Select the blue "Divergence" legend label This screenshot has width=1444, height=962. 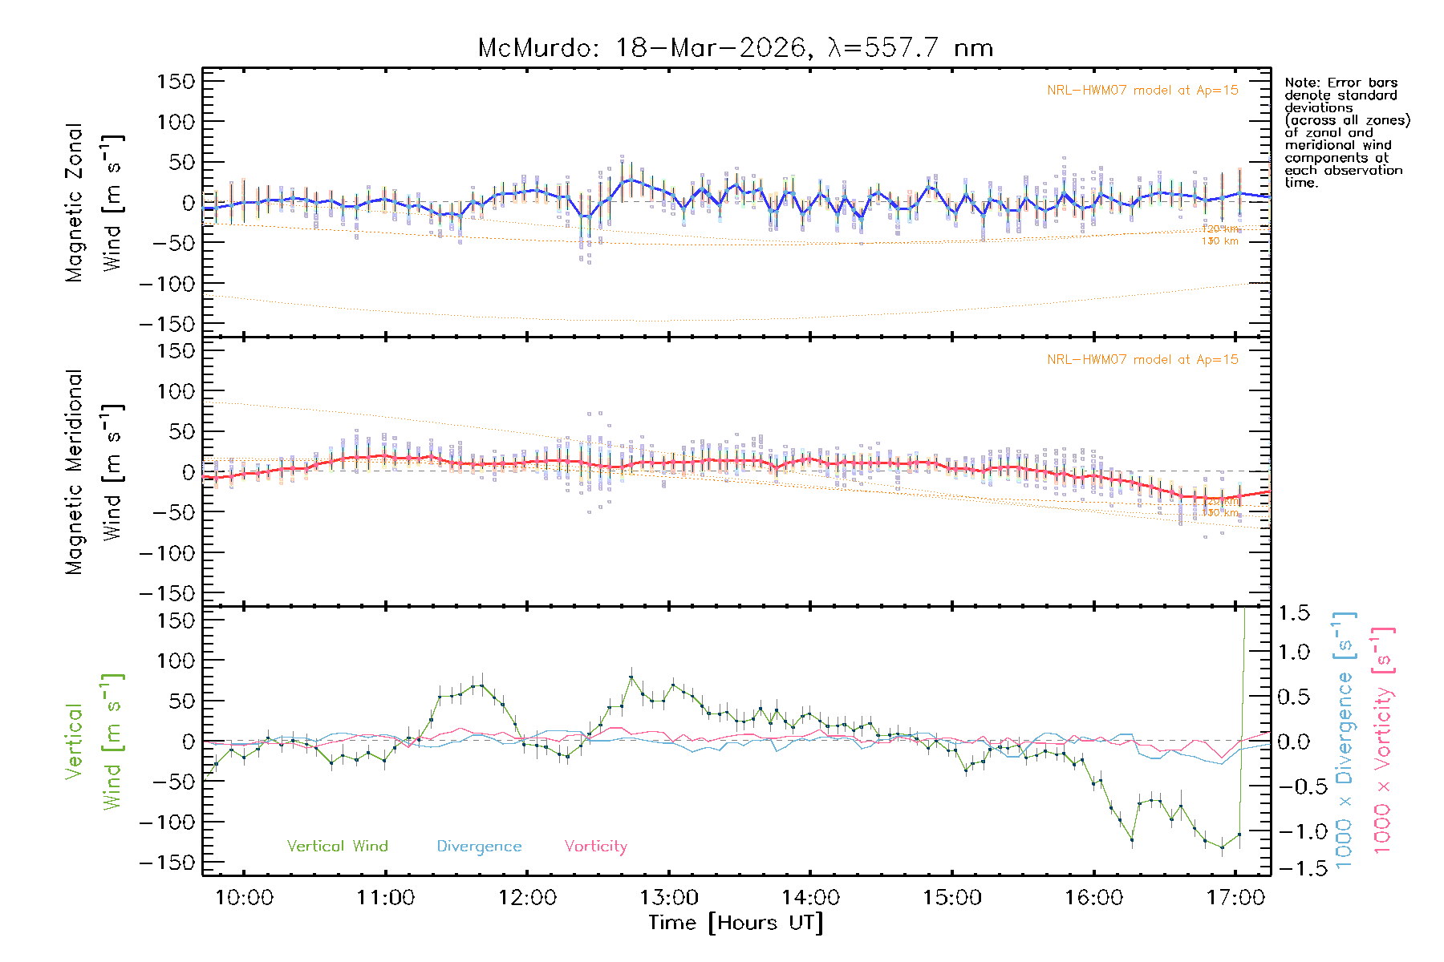(479, 847)
